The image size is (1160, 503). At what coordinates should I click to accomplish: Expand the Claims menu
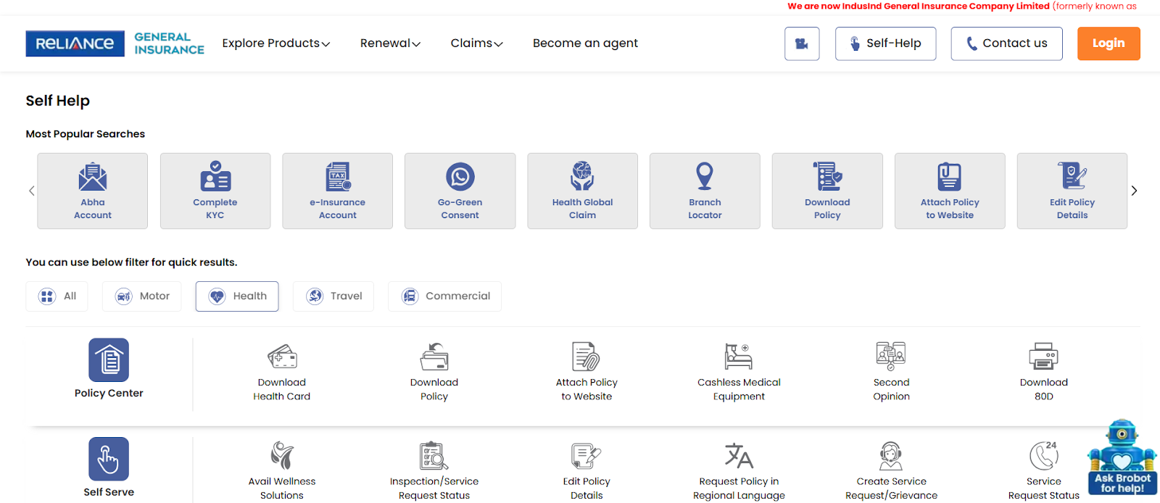pyautogui.click(x=476, y=43)
